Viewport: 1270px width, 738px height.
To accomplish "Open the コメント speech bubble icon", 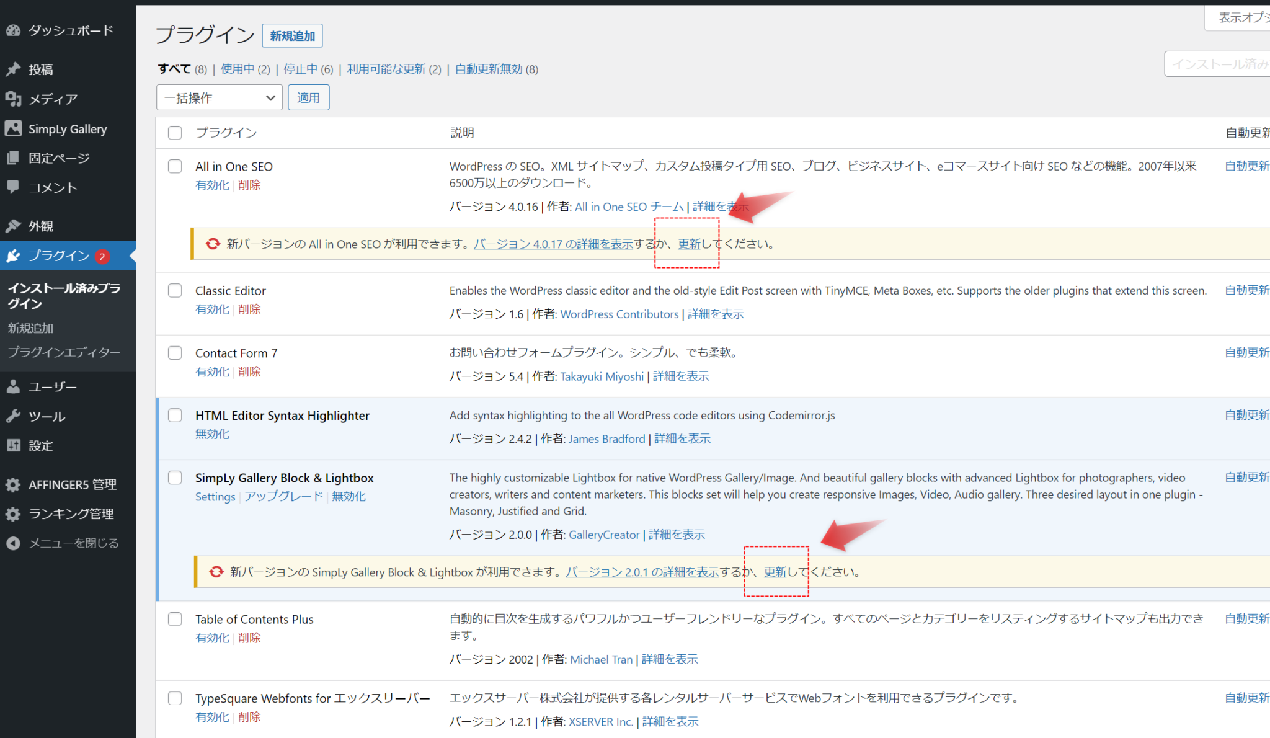I will (x=14, y=187).
